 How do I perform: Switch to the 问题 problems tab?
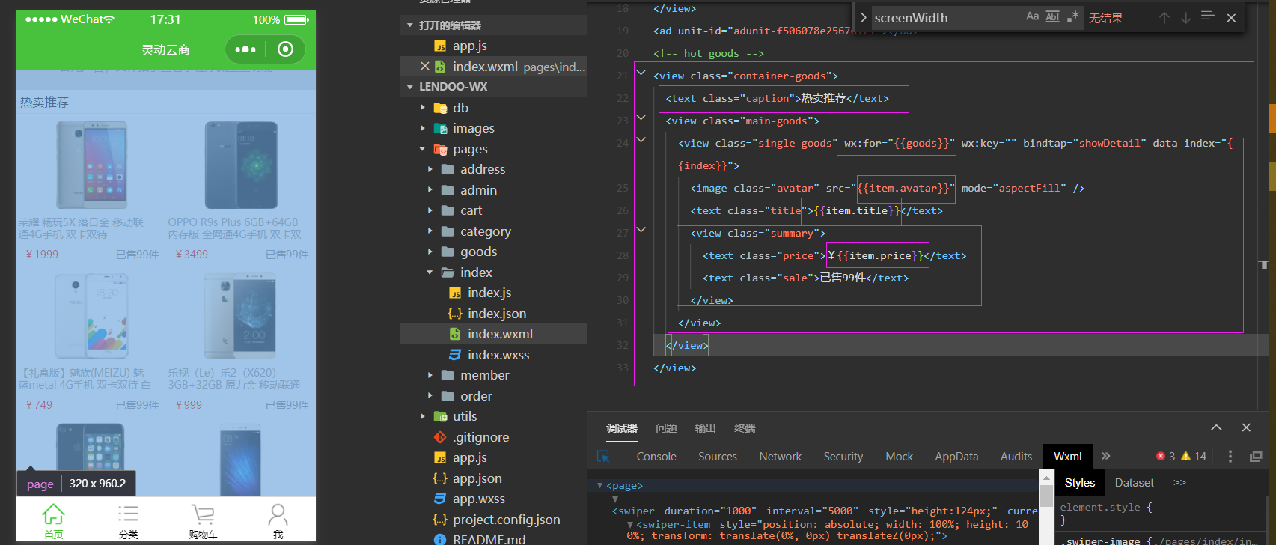[x=666, y=428]
